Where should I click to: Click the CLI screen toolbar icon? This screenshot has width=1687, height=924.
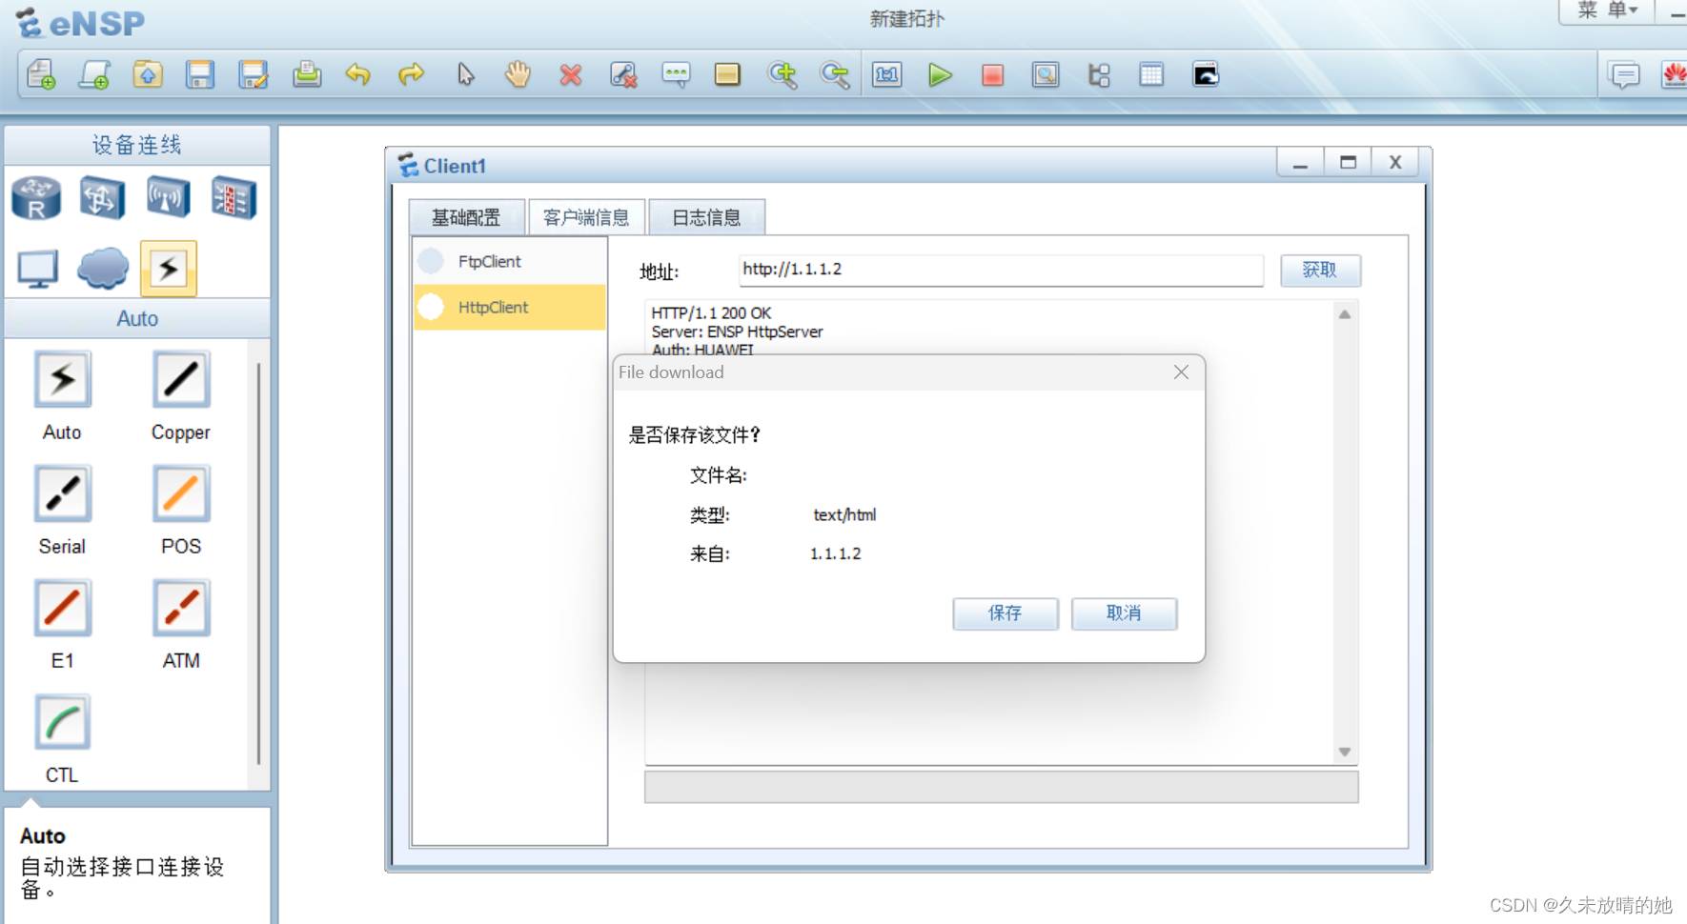1206,74
